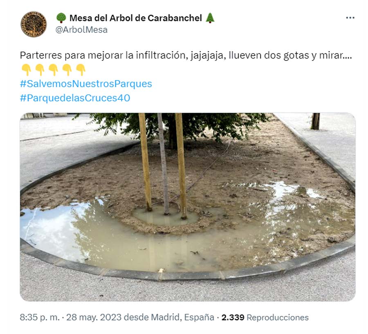Click the pine tree emoji after Carabanchel

coord(210,18)
